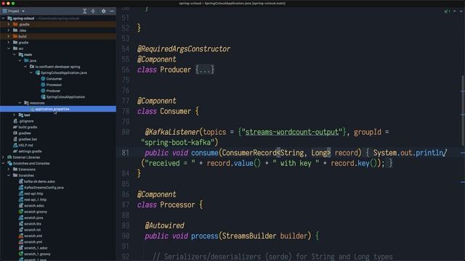
Task: Click the @KafkaListener annotation
Action: click(x=172, y=132)
